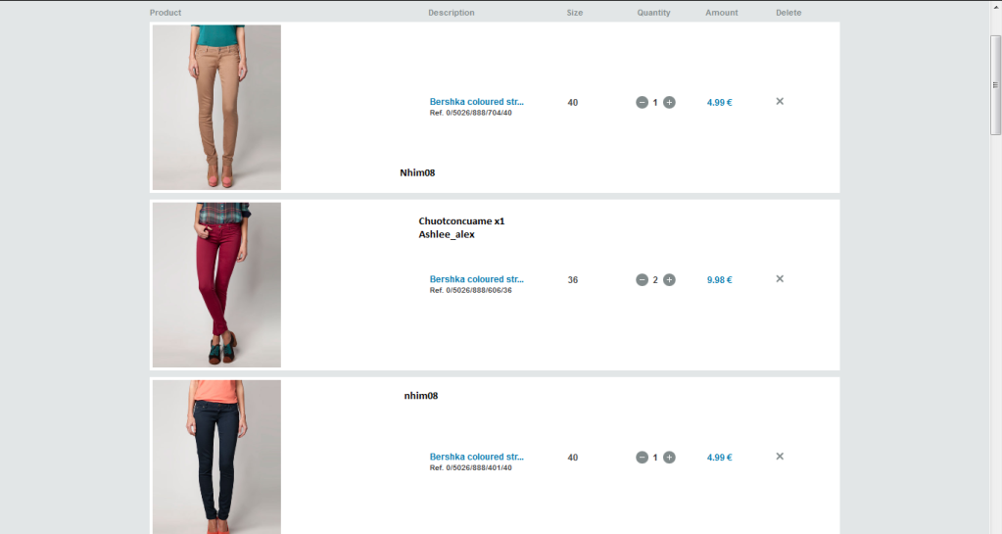The height and width of the screenshot is (534, 1002).
Task: Click the Product column header
Action: point(166,13)
